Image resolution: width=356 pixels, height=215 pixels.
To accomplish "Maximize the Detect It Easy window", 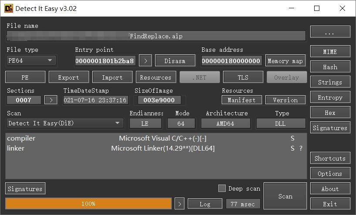I will (317, 8).
